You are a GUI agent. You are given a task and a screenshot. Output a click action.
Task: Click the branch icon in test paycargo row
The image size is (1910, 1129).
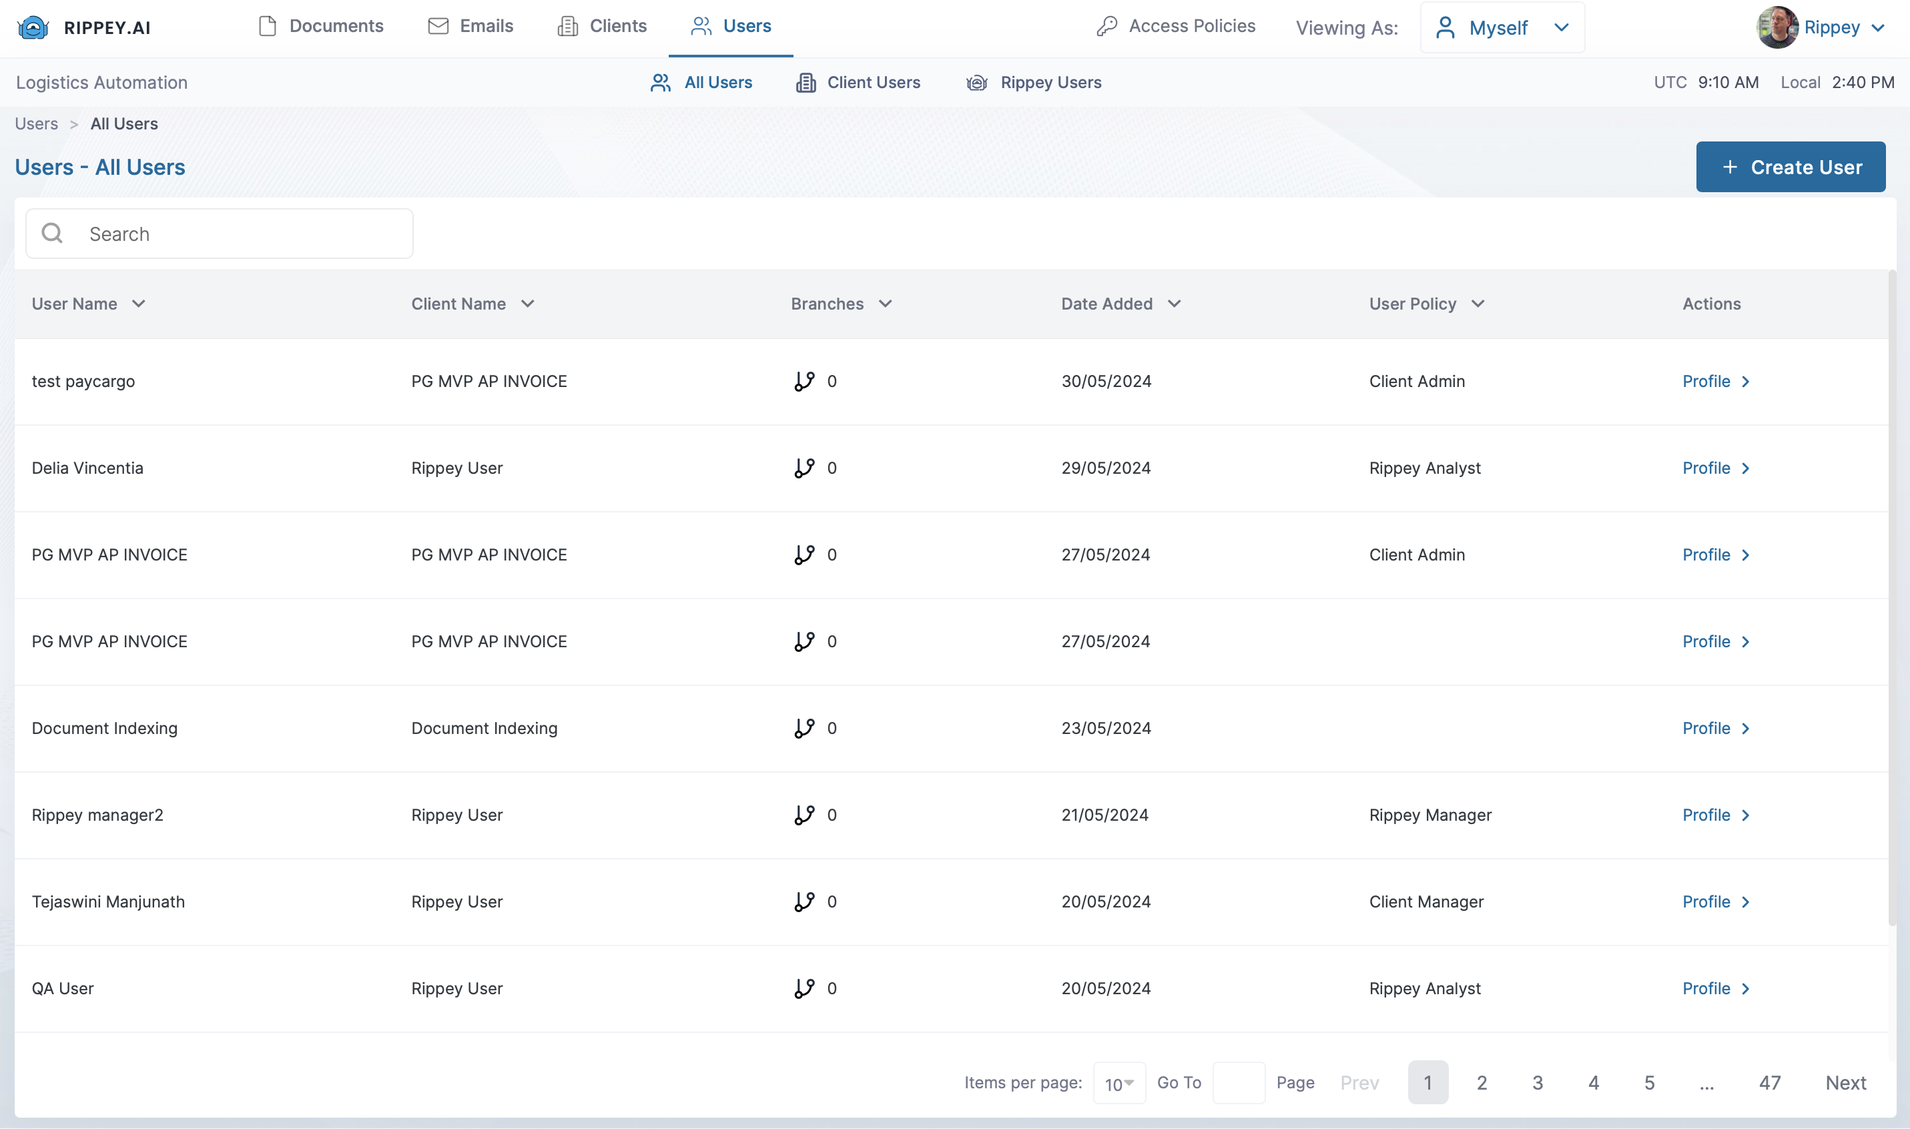(x=804, y=381)
